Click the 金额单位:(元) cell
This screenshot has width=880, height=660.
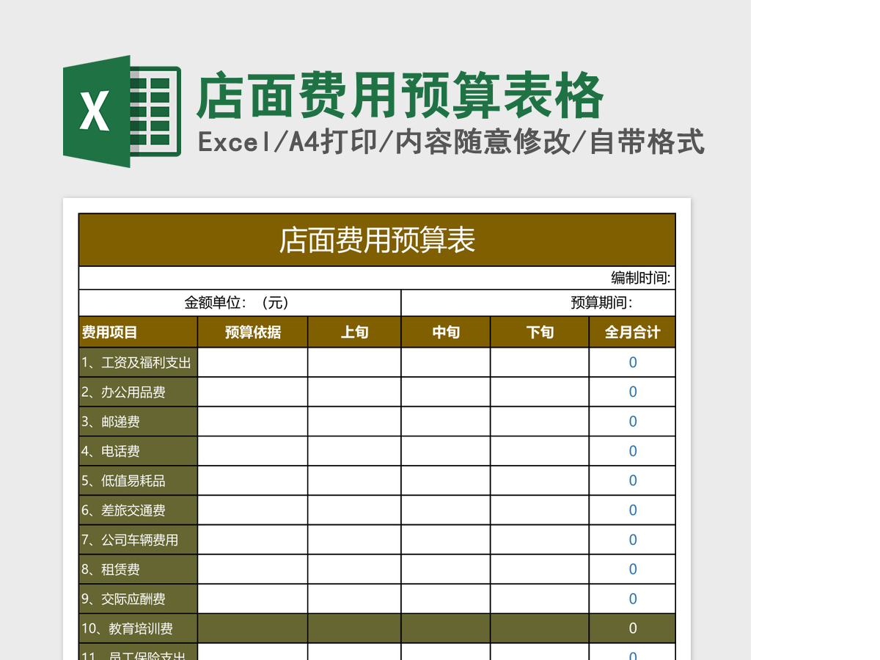[x=240, y=303]
